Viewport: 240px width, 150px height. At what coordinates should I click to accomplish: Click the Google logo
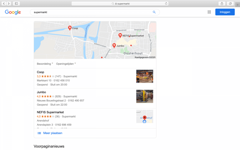pyautogui.click(x=13, y=12)
